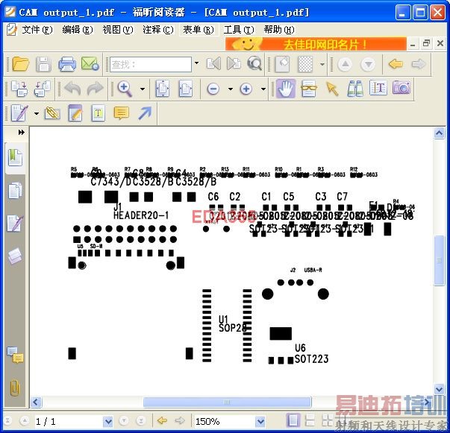
Task: Select the Hand tool
Action: 286,89
